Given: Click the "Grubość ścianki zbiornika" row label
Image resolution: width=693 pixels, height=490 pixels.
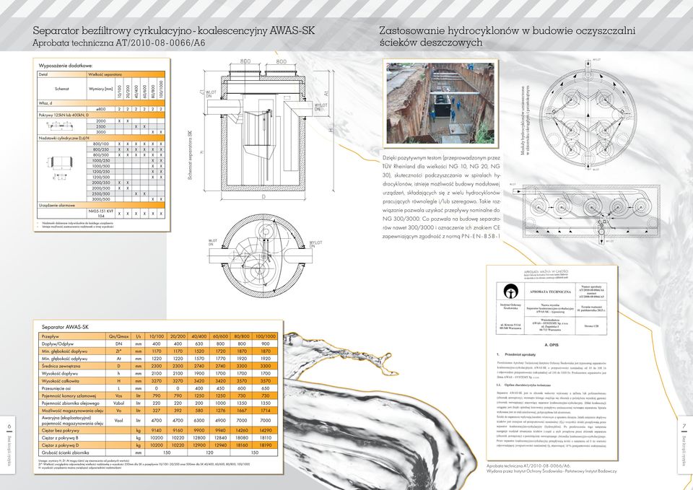Looking at the screenshot, I should 66,452.
